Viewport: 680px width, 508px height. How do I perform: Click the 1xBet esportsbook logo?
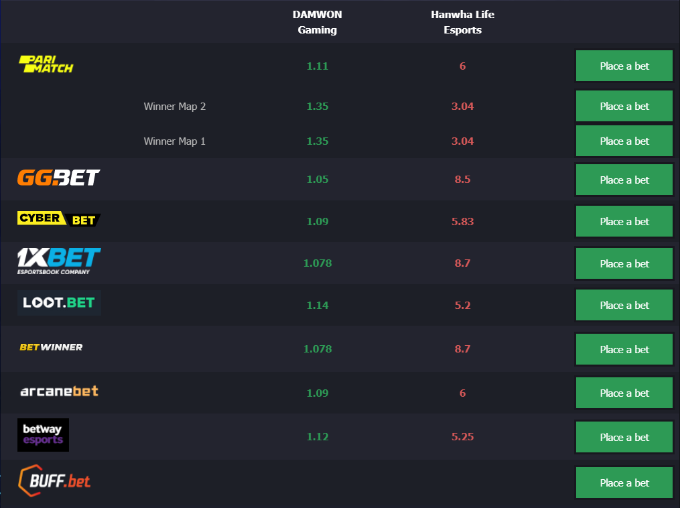click(x=59, y=261)
